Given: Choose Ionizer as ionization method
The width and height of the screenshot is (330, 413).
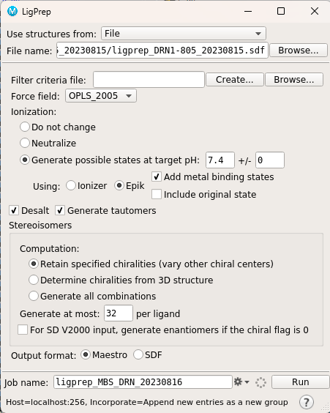Looking at the screenshot, I should pyautogui.click(x=71, y=186).
